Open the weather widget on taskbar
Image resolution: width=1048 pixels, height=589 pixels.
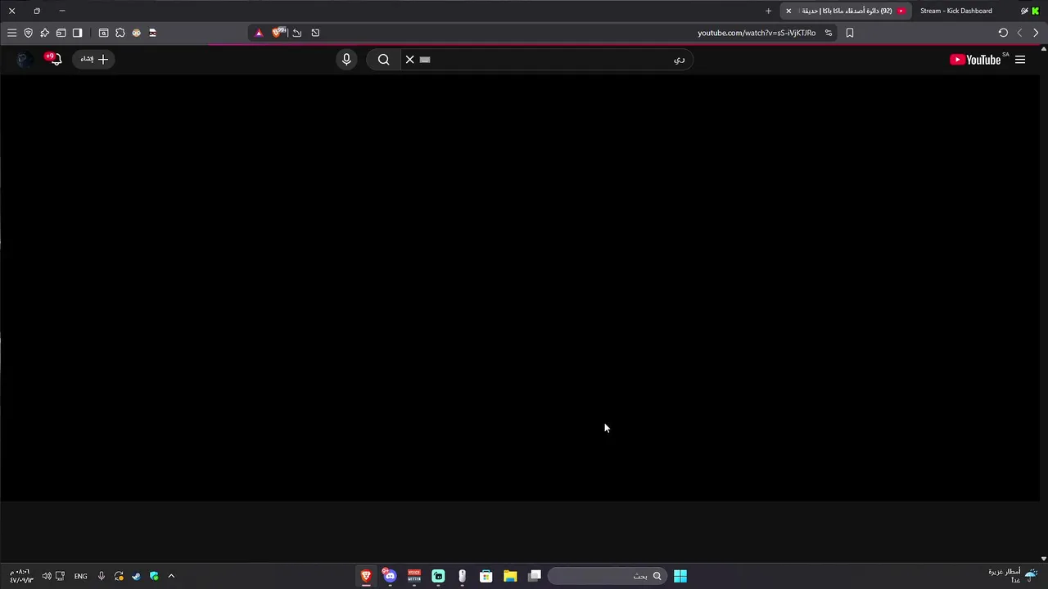click(x=1014, y=576)
